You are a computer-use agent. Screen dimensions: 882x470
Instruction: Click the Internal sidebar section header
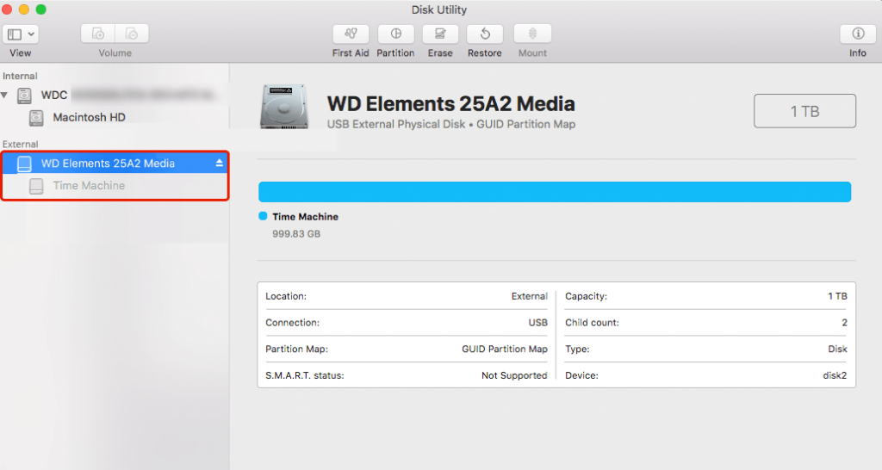click(x=20, y=76)
